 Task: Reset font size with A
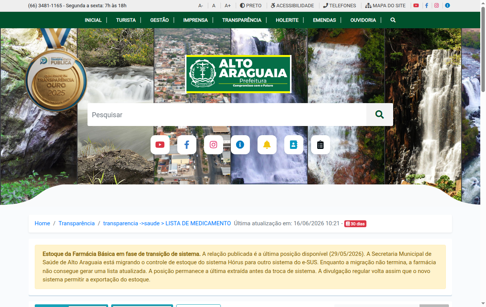(214, 6)
